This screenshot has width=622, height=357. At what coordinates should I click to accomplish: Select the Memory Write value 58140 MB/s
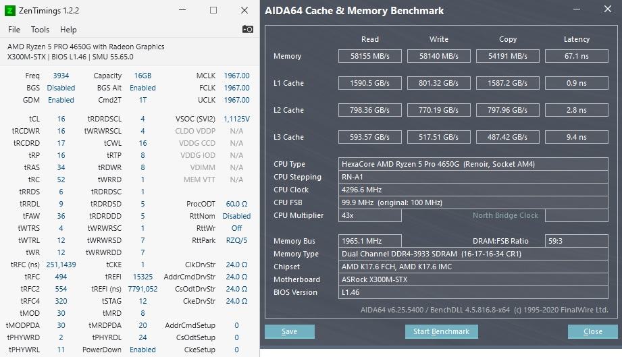click(x=439, y=56)
